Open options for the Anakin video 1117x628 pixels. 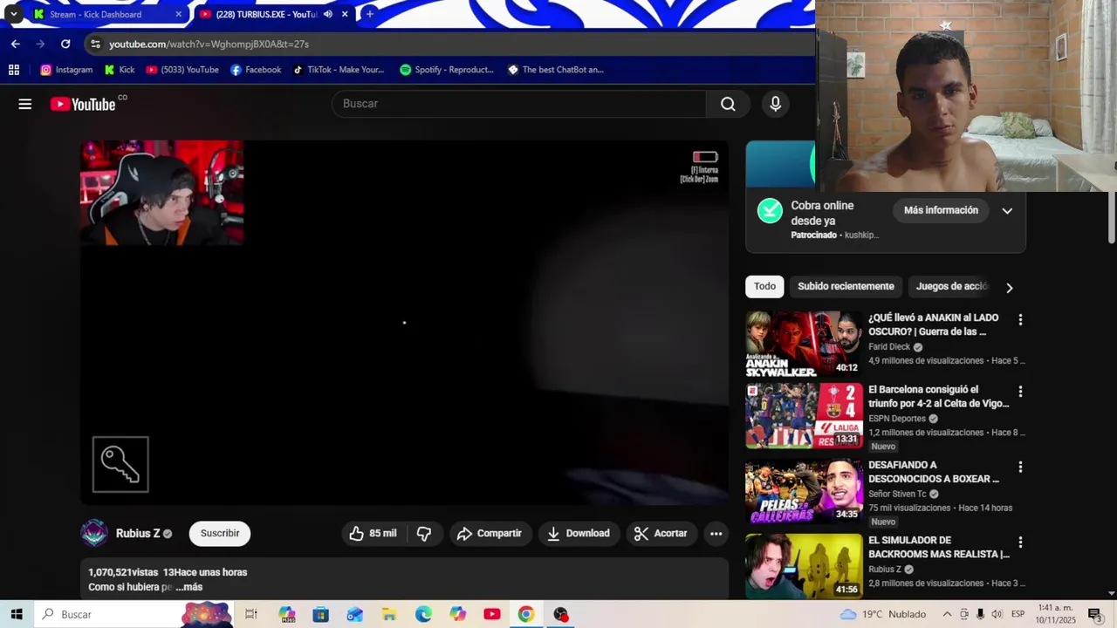pyautogui.click(x=1020, y=319)
